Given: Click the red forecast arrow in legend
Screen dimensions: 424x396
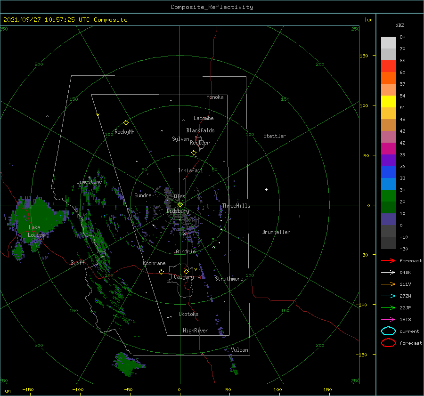Looking at the screenshot, I should point(388,260).
